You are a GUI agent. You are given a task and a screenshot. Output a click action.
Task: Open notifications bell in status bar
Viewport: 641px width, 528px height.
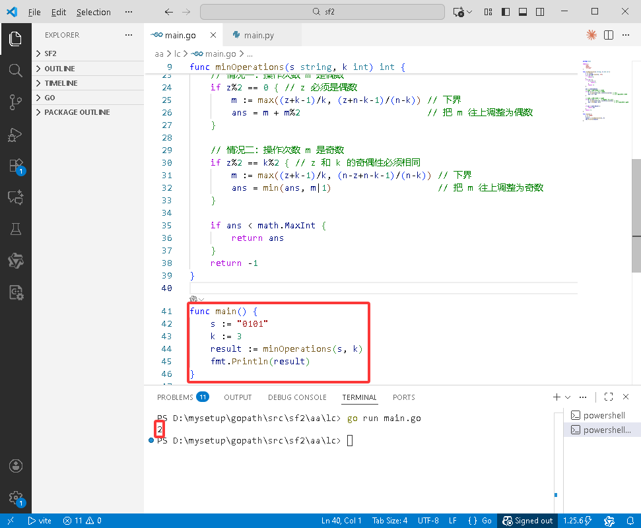click(x=630, y=521)
